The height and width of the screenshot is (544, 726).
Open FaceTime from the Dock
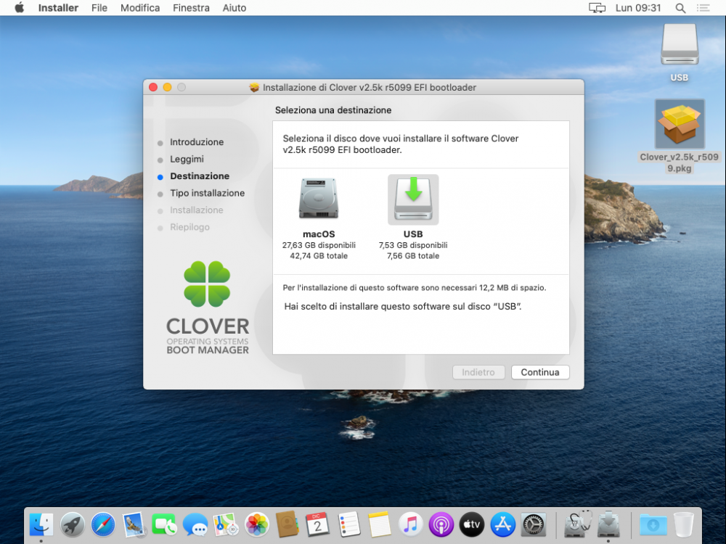tap(164, 524)
